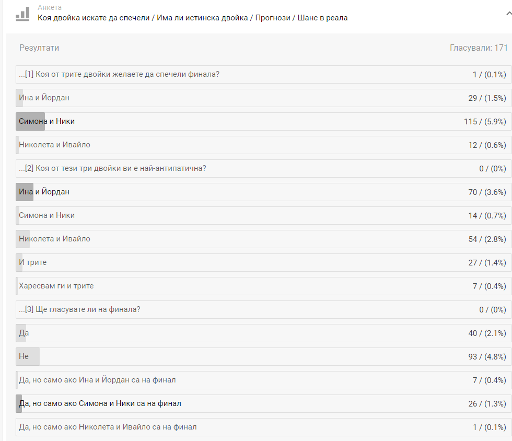Screen dimensions: 512x441
Task: Select the first 'Ина и Йордан' result row
Action: pyautogui.click(x=263, y=98)
